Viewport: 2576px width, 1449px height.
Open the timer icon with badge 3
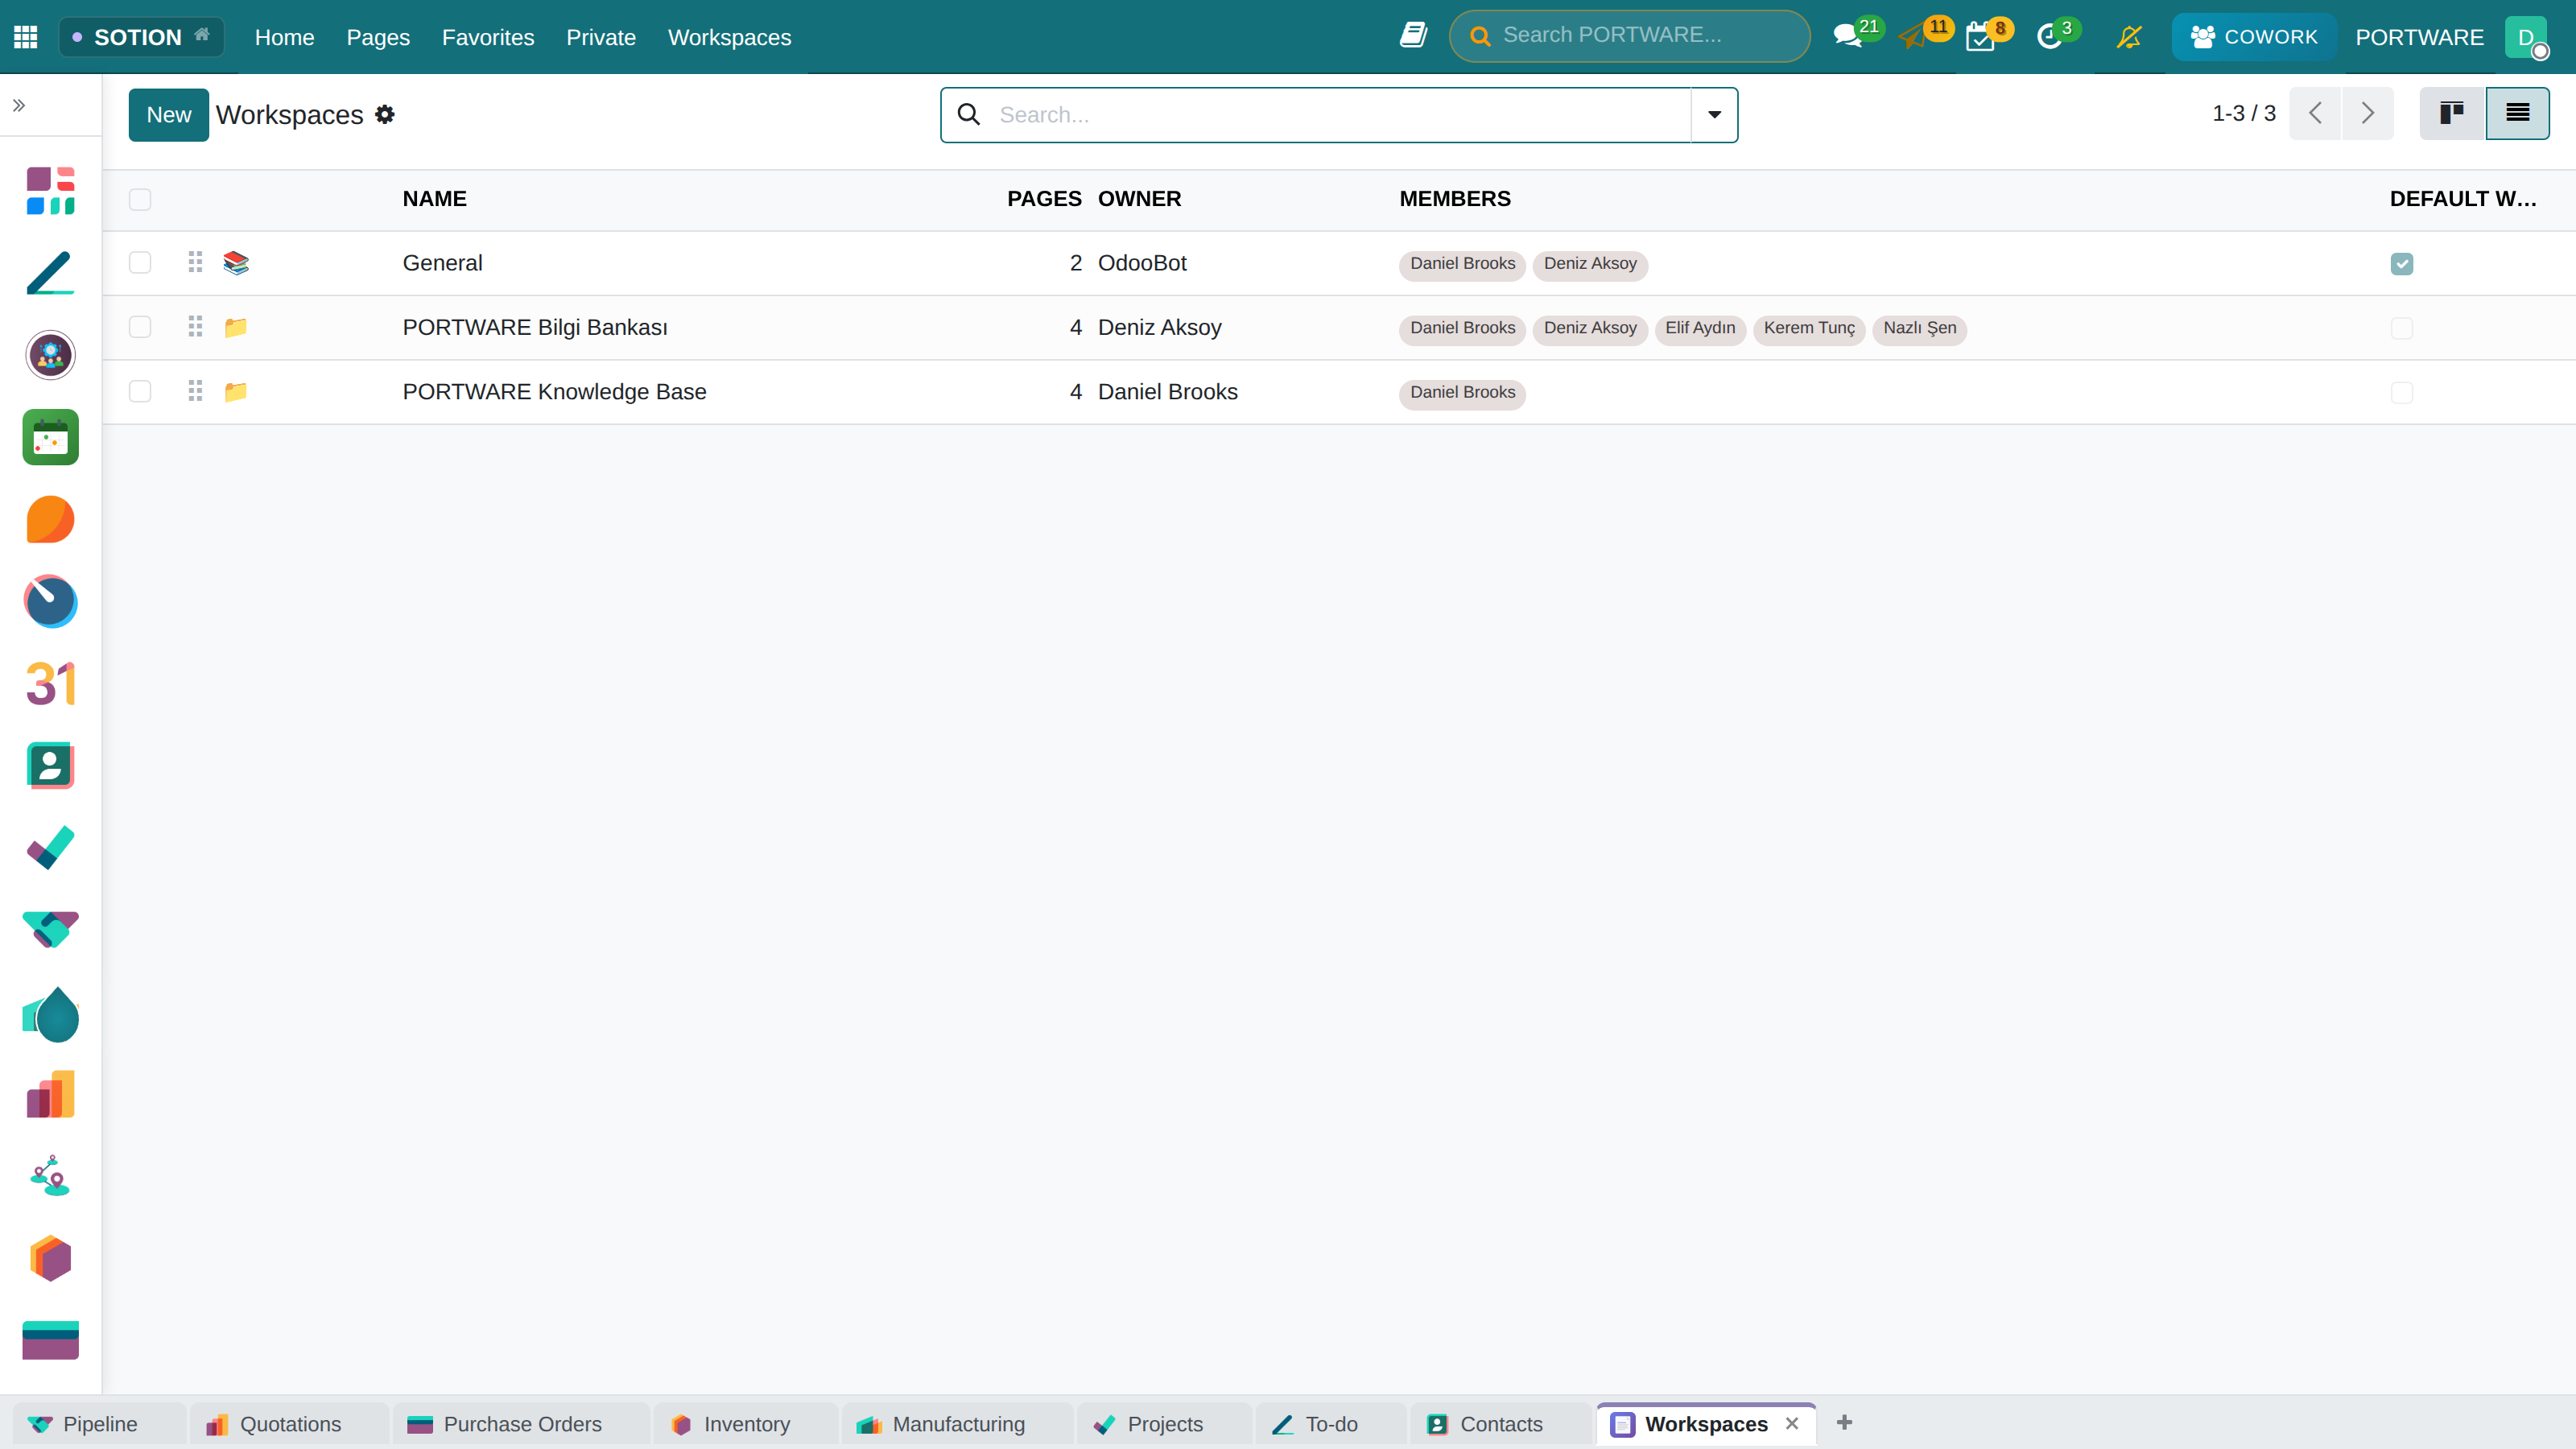[2049, 37]
